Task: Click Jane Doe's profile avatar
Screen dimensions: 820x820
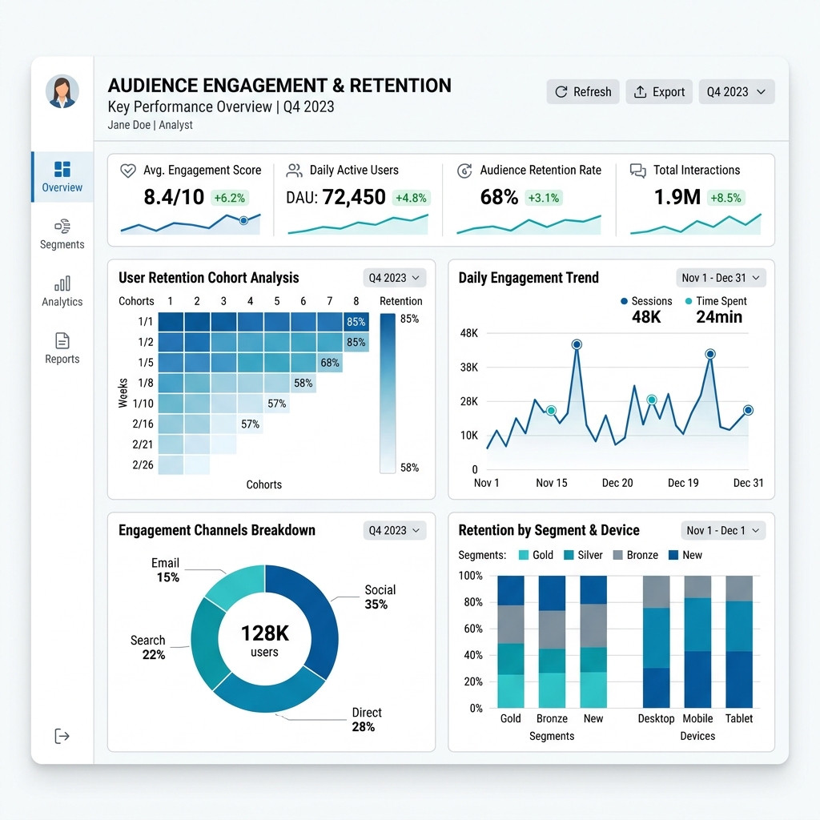Action: 62,91
